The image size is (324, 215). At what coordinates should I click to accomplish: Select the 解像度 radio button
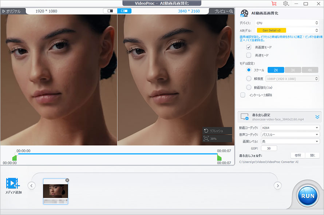pyautogui.click(x=249, y=78)
